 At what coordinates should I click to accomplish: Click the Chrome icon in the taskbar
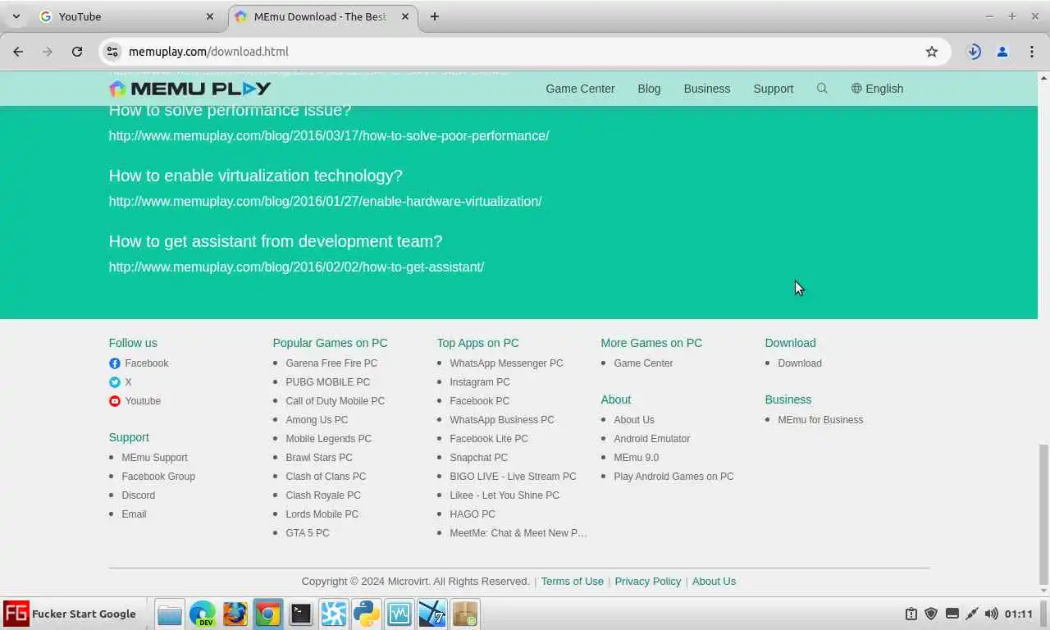click(x=268, y=614)
